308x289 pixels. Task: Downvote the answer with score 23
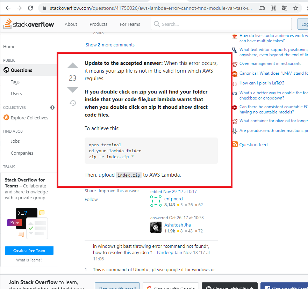coord(73,90)
